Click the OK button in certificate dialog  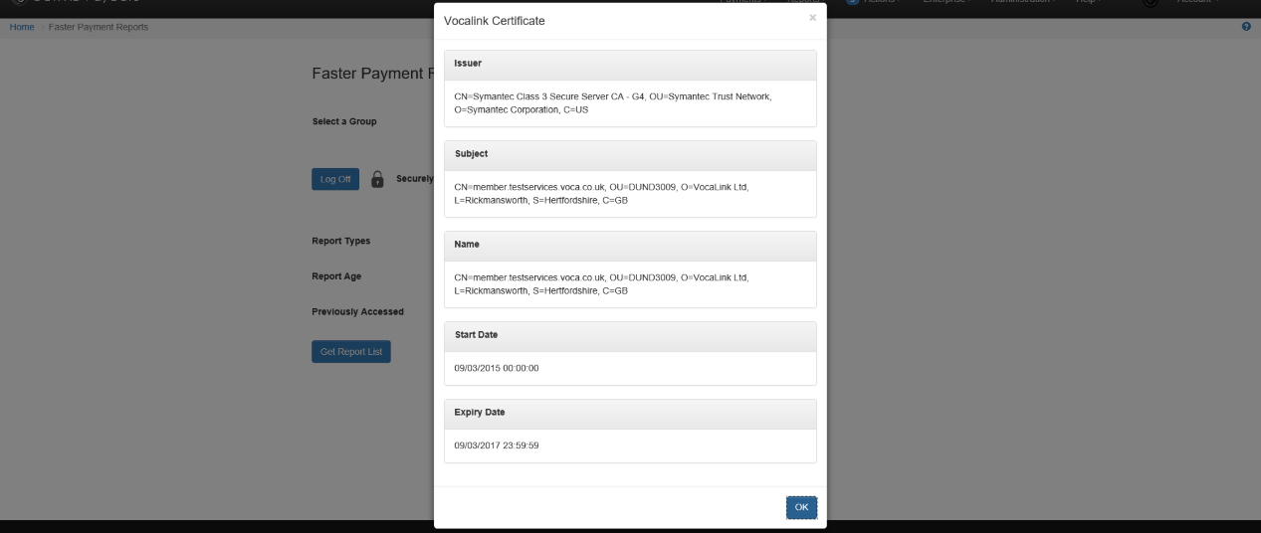(801, 507)
